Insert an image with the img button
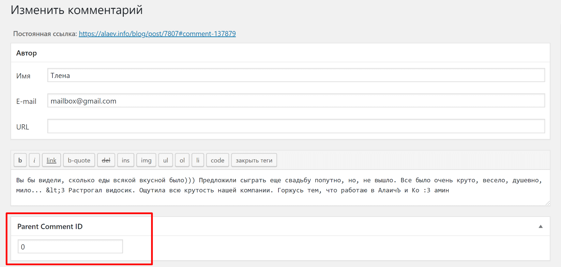Screen dimensions: 561x267 pyautogui.click(x=146, y=160)
